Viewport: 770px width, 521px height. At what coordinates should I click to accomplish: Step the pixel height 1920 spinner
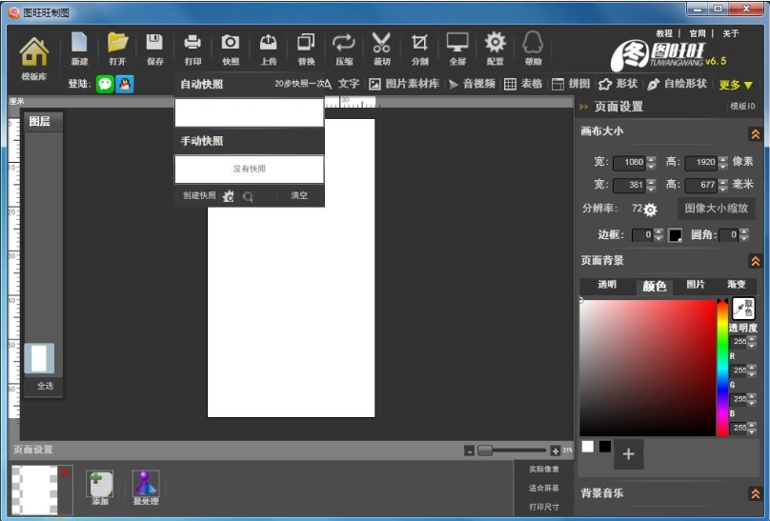coord(723,162)
